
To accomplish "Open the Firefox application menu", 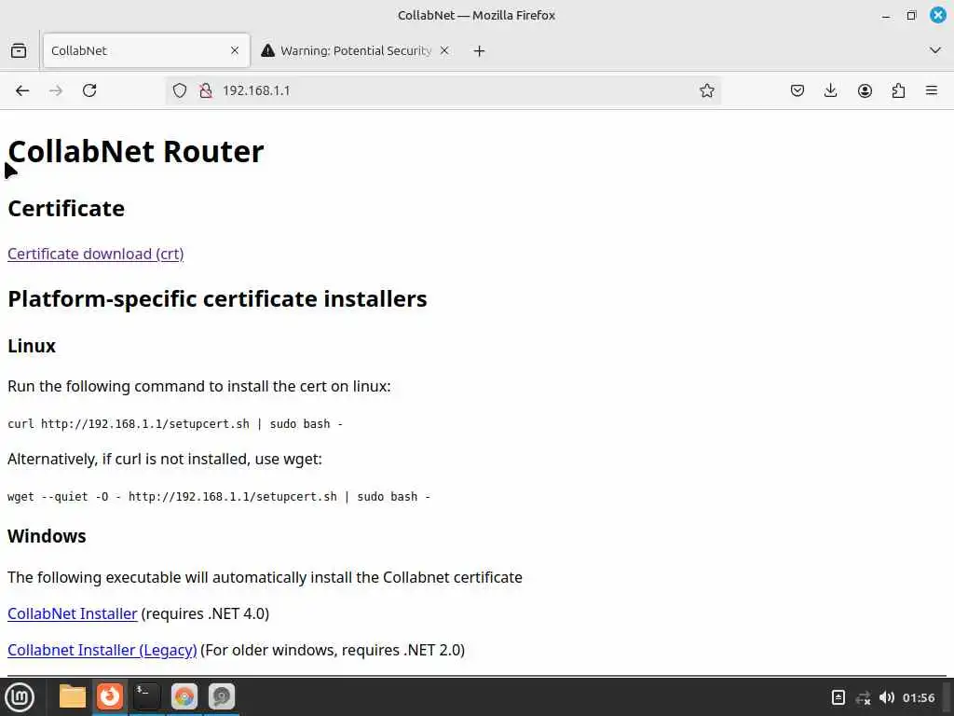I will (932, 90).
